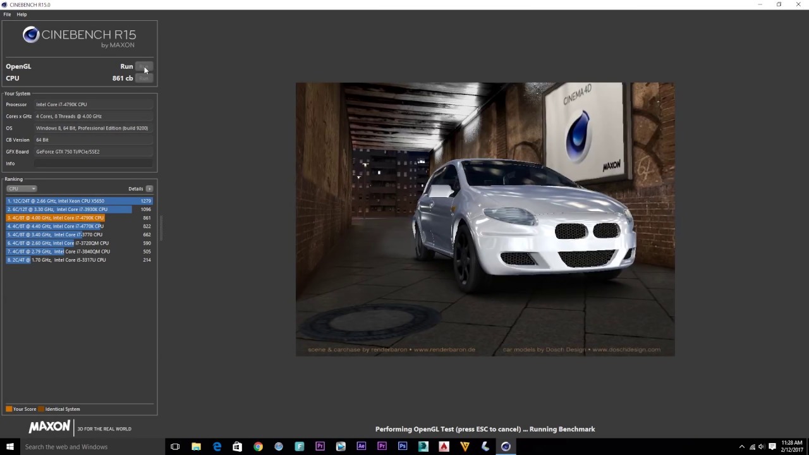Launch Photoshop from taskbar
This screenshot has width=809, height=455.
pos(403,447)
